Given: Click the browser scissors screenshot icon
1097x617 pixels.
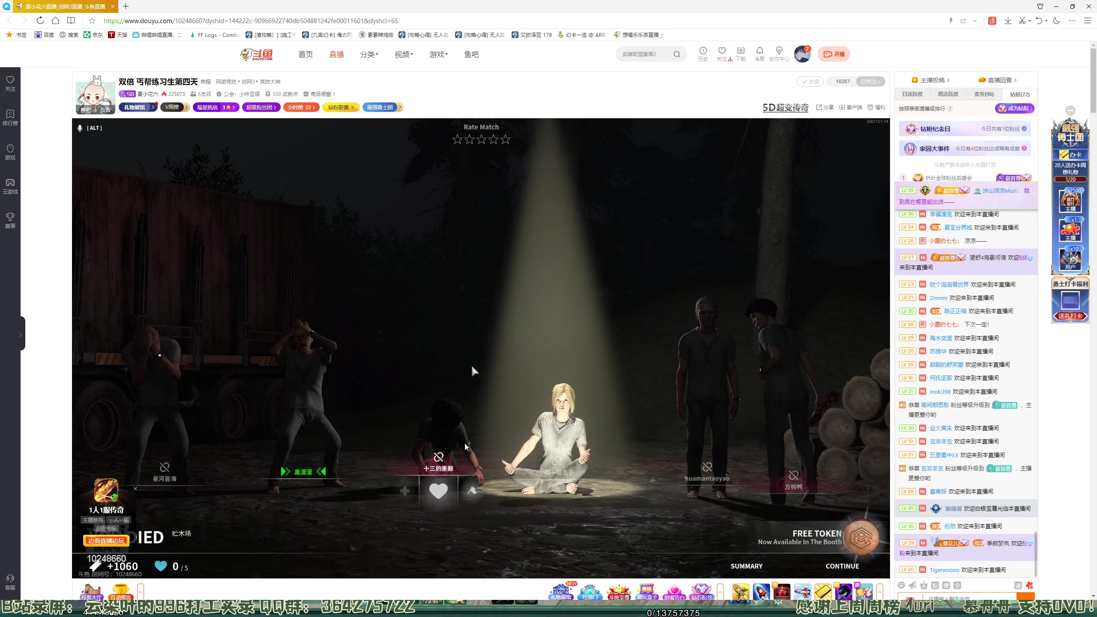Looking at the screenshot, I should point(1022,21).
